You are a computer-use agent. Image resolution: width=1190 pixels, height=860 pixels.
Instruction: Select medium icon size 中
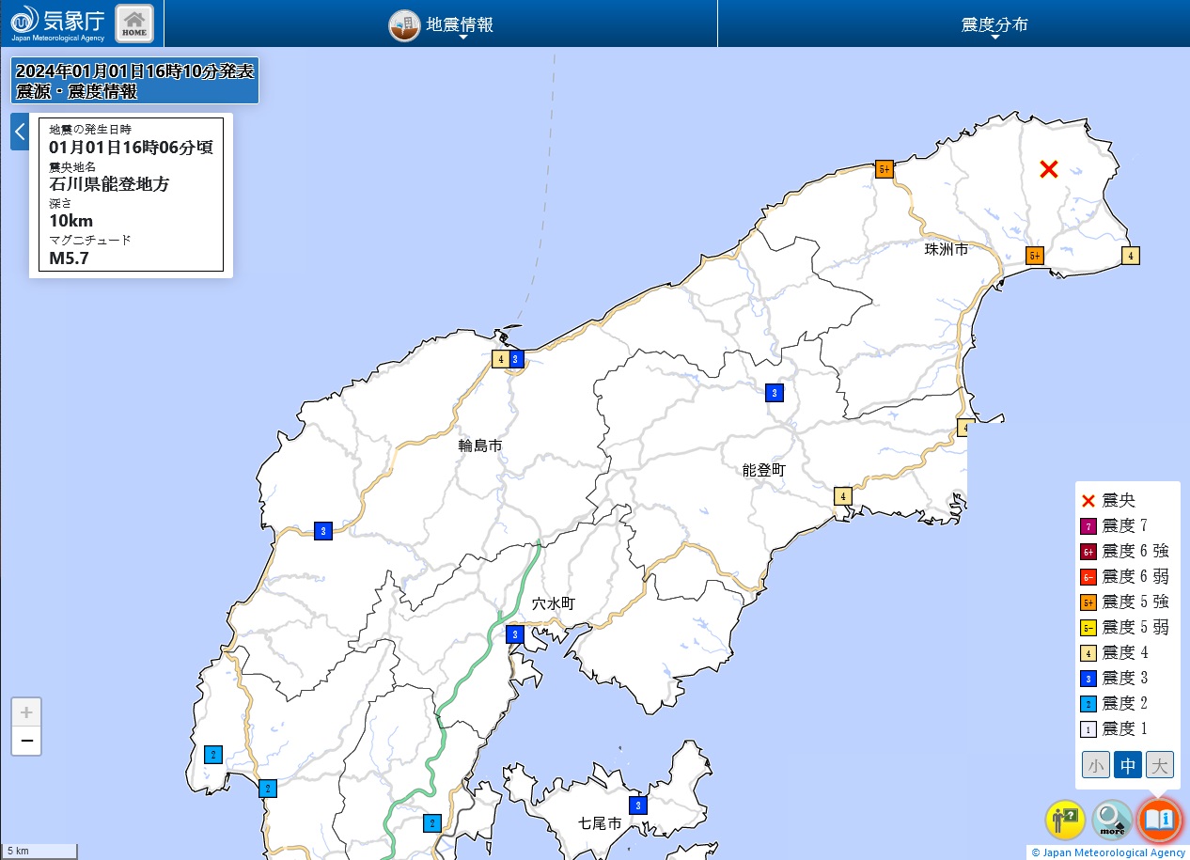click(1127, 765)
